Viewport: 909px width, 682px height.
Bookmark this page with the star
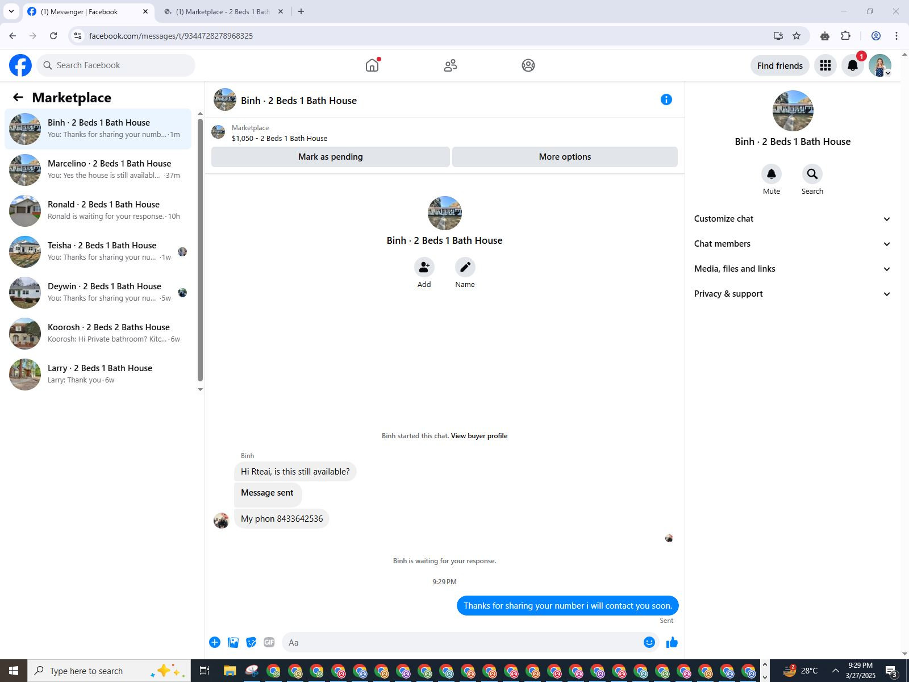tap(797, 36)
